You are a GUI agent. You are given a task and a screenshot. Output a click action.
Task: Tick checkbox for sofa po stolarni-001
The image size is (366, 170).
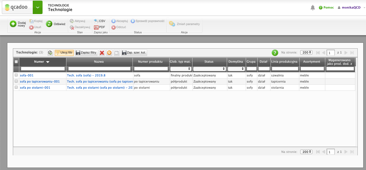pyautogui.click(x=16, y=87)
